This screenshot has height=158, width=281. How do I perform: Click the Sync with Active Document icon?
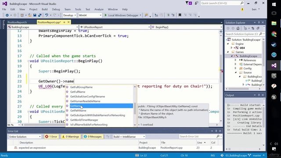coord(253,28)
